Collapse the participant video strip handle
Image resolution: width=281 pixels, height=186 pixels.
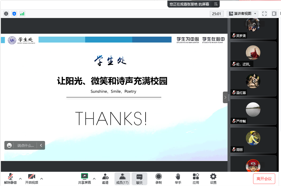tap(225, 97)
